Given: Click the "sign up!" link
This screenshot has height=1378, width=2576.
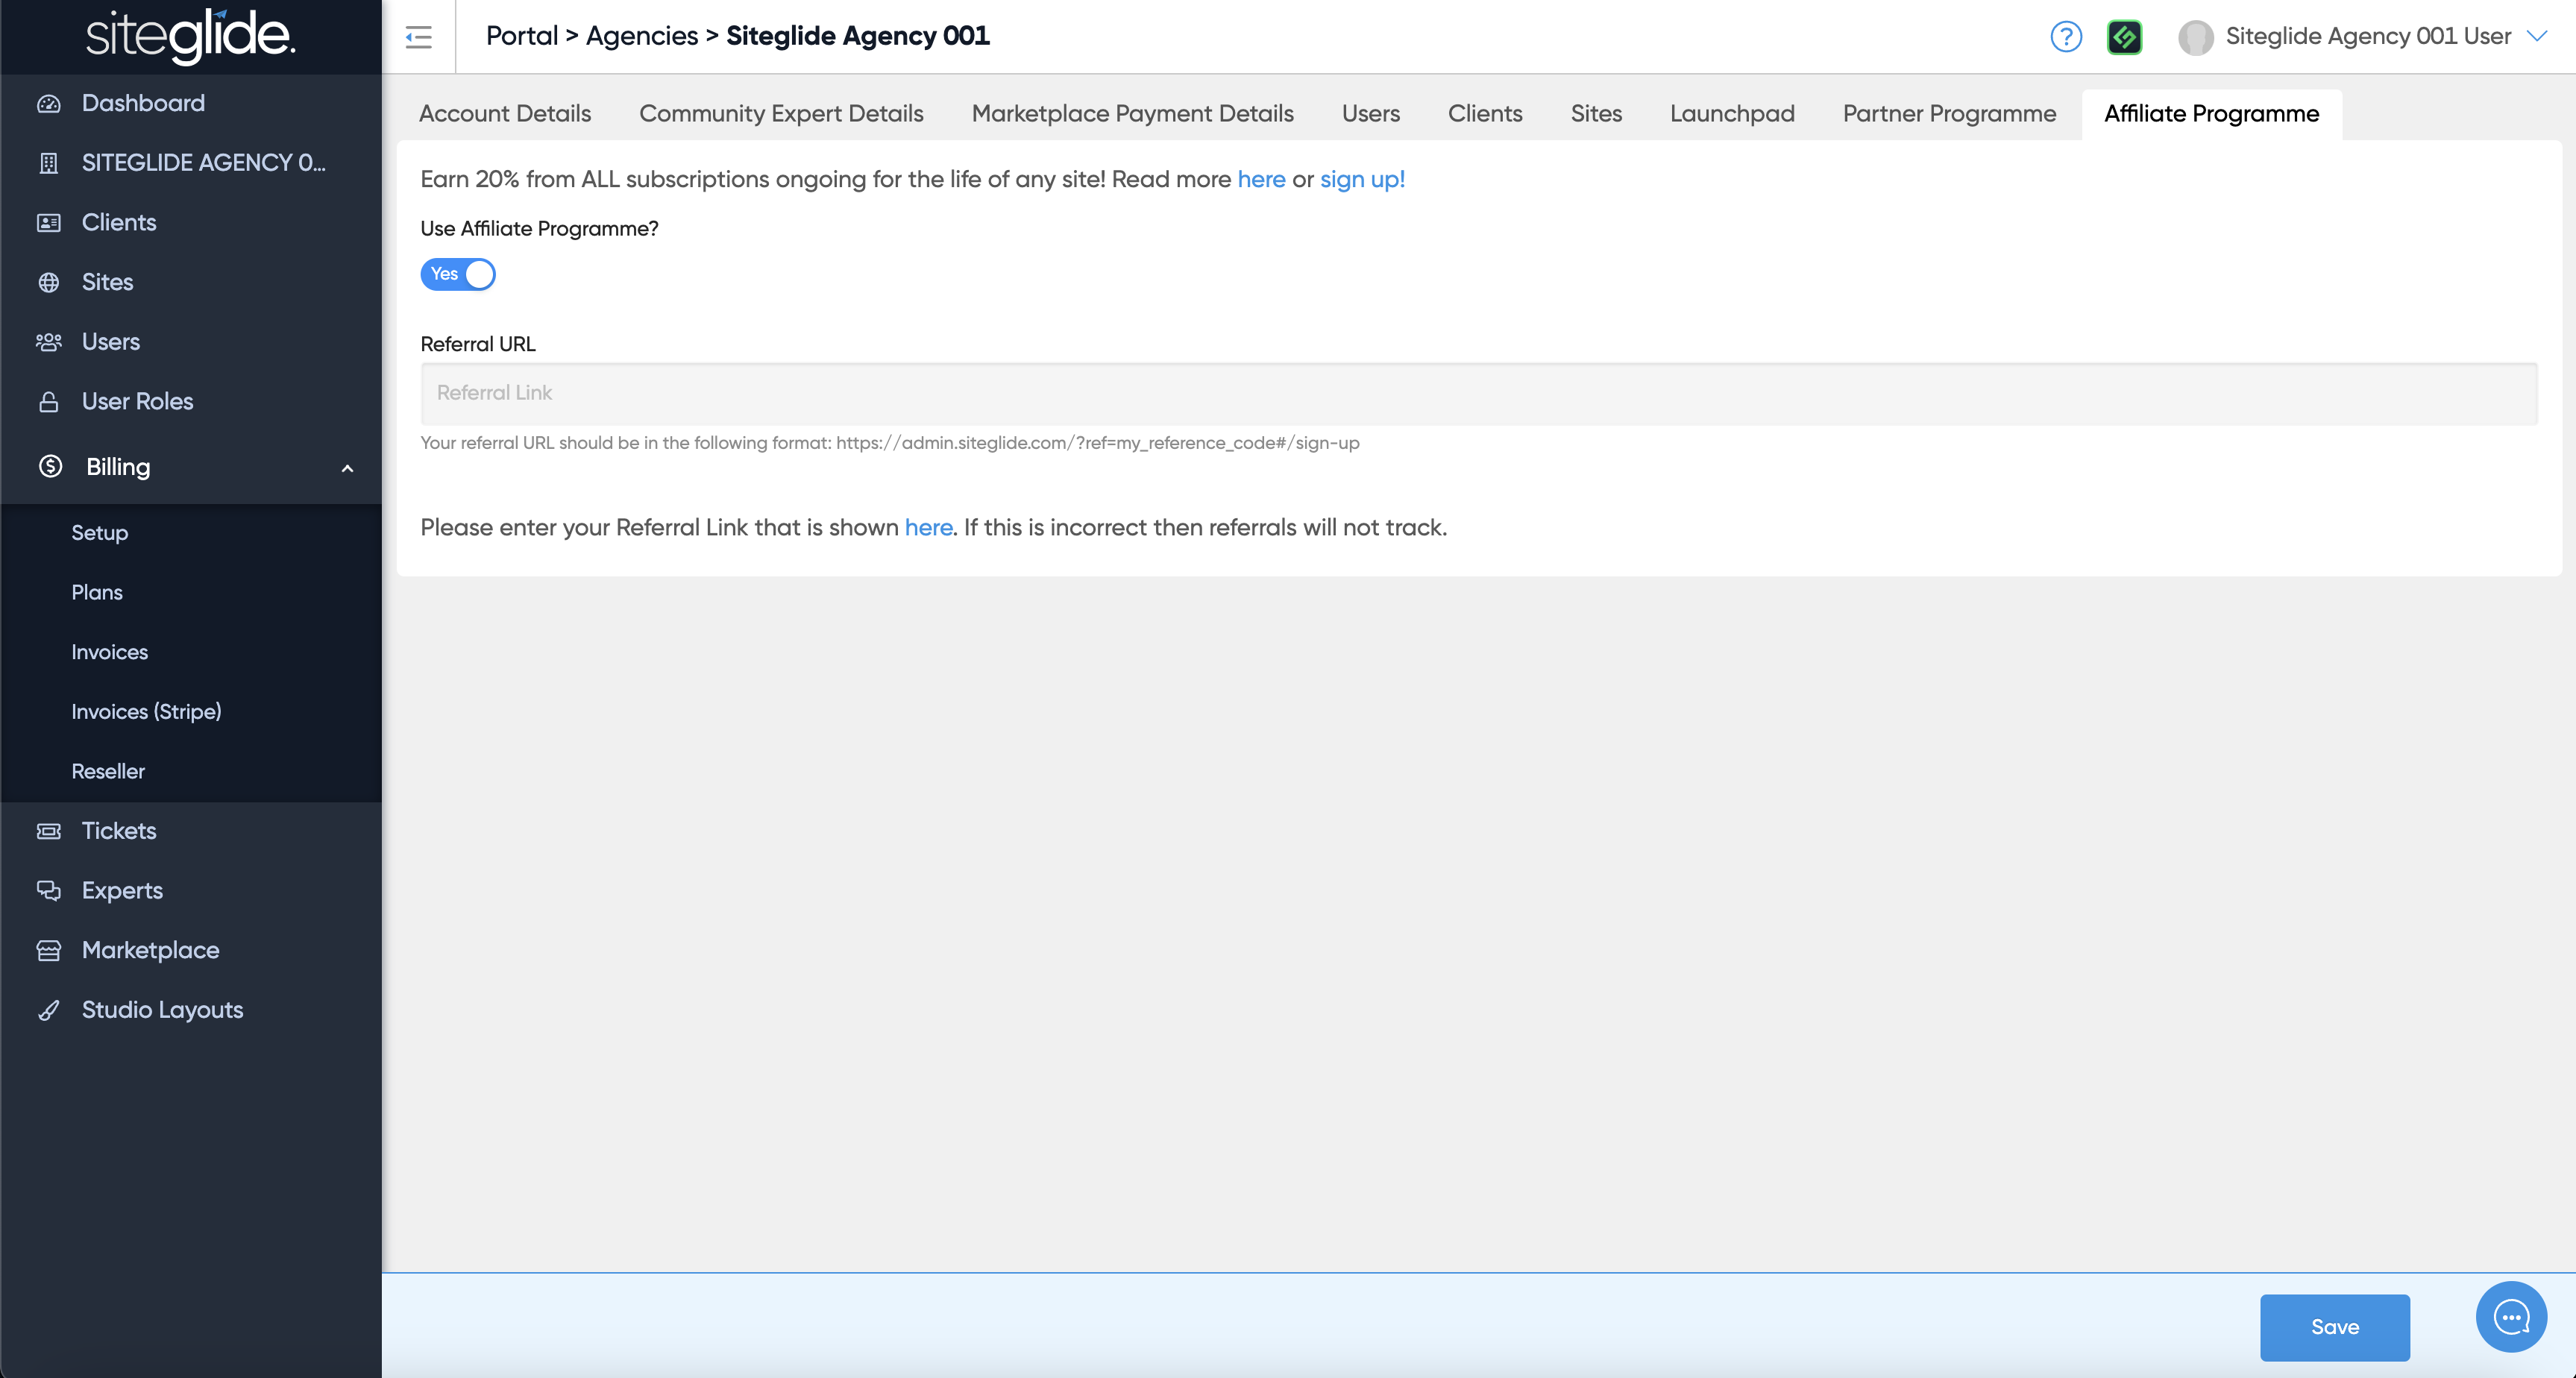Looking at the screenshot, I should (1362, 179).
